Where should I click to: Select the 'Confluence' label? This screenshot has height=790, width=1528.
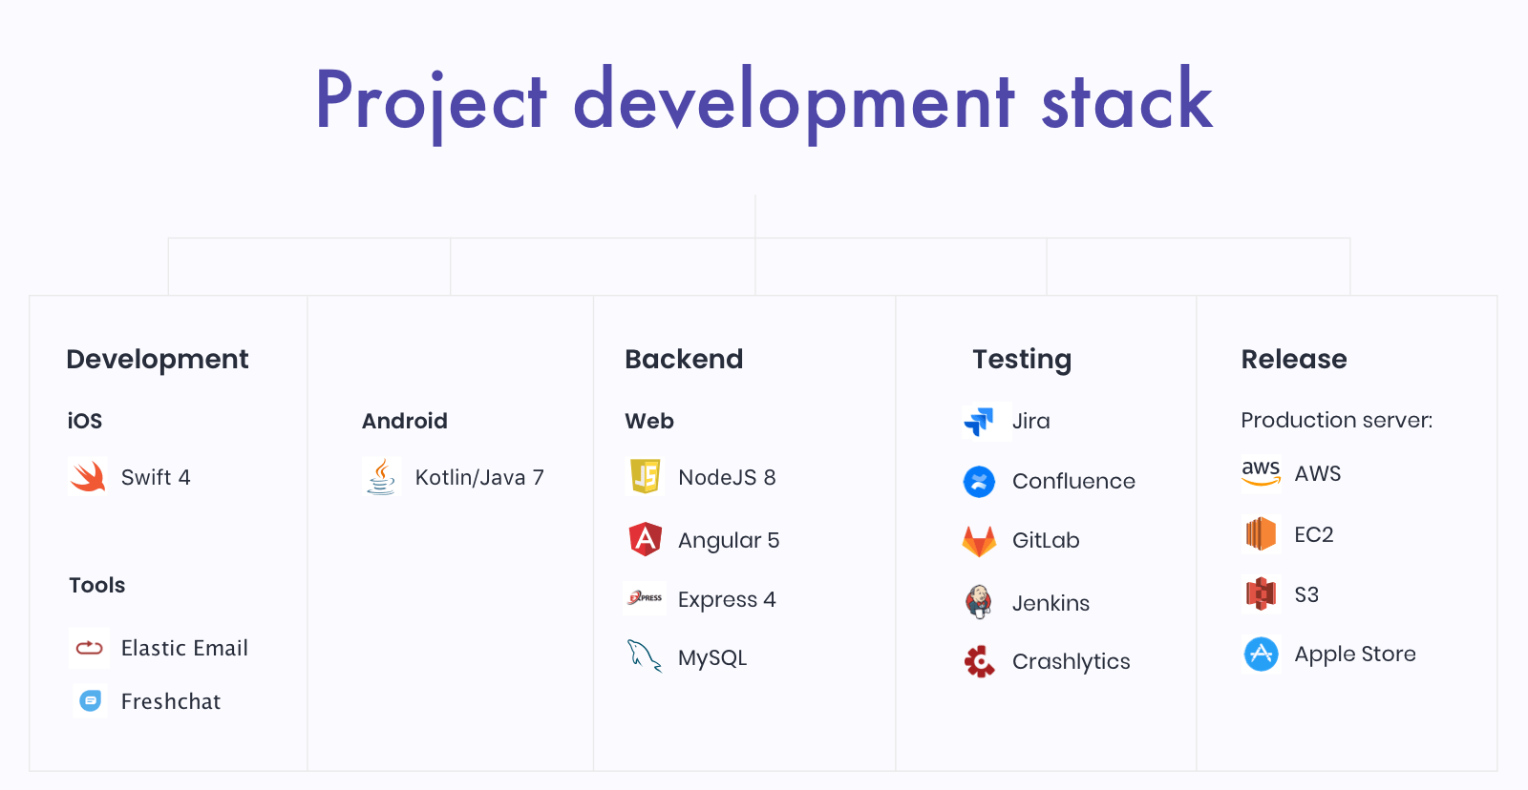[x=1073, y=481]
